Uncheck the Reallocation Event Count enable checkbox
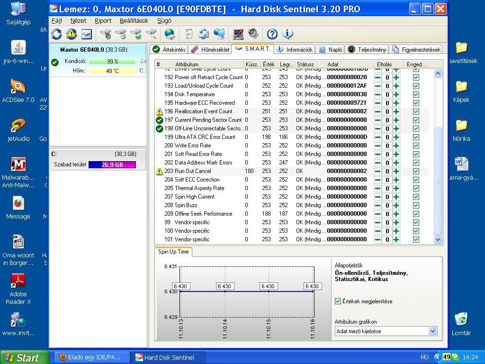The height and width of the screenshot is (364, 485). 416,111
